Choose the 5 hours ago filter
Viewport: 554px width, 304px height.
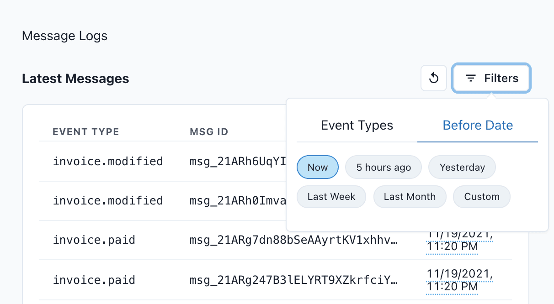click(x=384, y=168)
